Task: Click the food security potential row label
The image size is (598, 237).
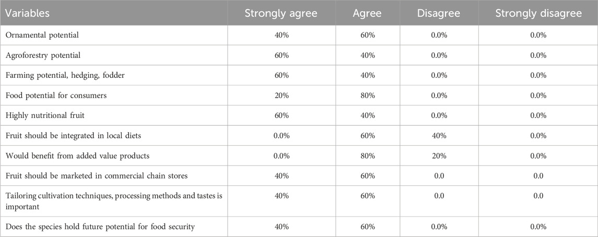Action: pos(100,227)
